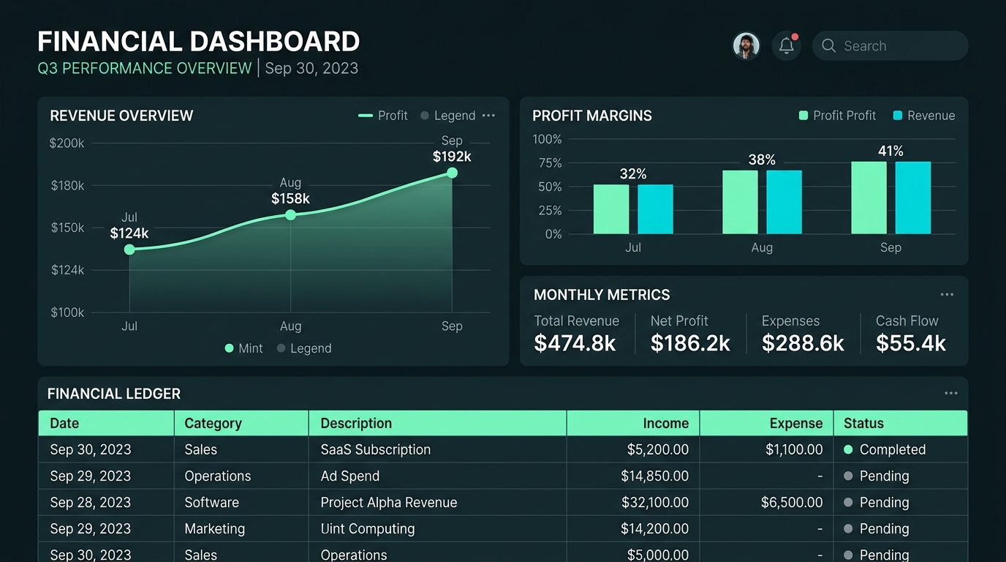This screenshot has height=562, width=1006.
Task: Click the $14,200.00 income value
Action: (x=655, y=529)
